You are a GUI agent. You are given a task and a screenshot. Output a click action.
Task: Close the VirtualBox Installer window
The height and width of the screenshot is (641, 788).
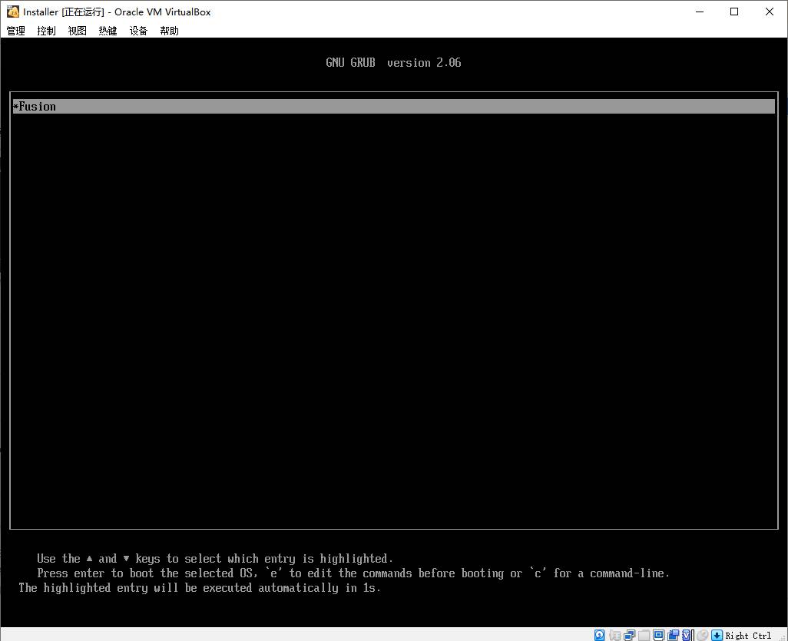click(770, 12)
